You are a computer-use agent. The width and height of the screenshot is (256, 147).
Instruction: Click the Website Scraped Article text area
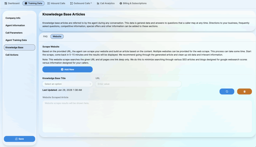147,116
